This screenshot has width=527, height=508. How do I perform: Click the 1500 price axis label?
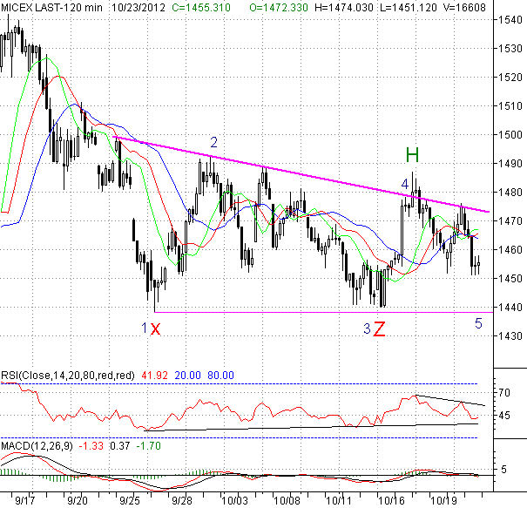tap(510, 135)
